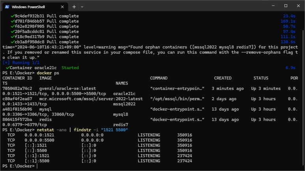Click the last PS E:\Docker> prompt
305x171 pixels.
point(19,166)
